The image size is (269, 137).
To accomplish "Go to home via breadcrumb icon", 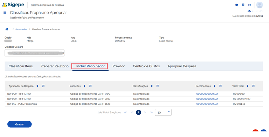I will [7, 29].
